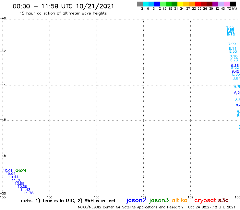Click the NOAA/NESDIS Center attribution text
The width and height of the screenshot is (240, 210).
(130, 207)
